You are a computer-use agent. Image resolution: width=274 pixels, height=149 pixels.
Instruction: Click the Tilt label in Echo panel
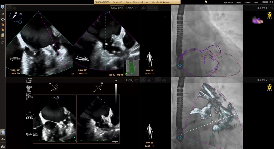[73, 74]
